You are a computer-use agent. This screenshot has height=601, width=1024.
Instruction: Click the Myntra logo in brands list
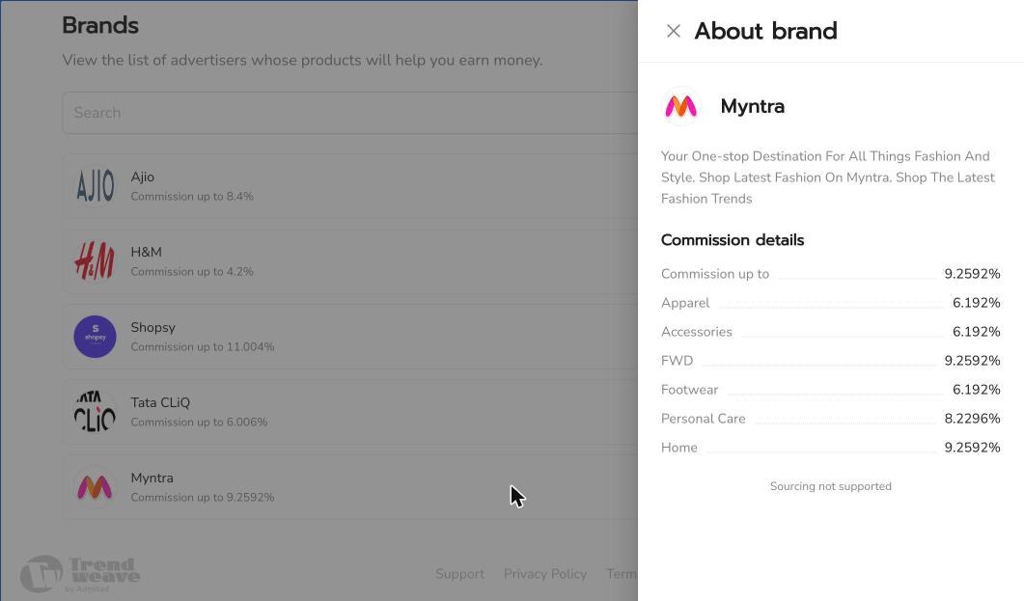[95, 487]
